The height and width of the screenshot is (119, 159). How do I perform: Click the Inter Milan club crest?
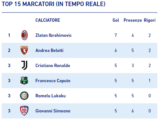(24, 96)
